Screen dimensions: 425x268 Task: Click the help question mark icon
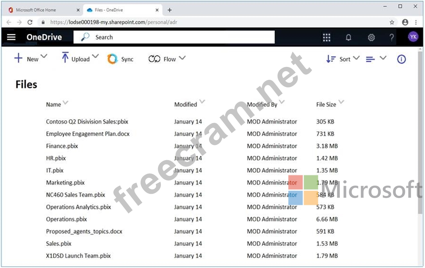click(x=392, y=37)
